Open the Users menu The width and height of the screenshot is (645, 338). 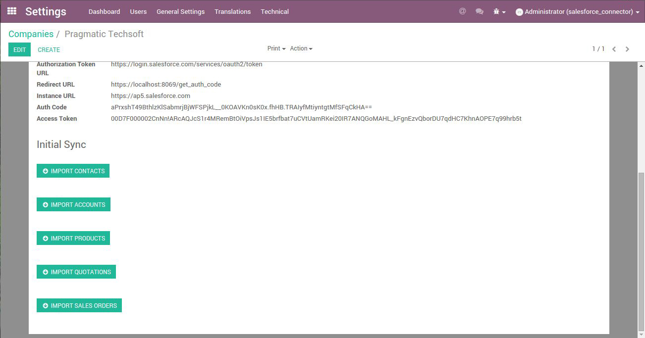tap(138, 11)
